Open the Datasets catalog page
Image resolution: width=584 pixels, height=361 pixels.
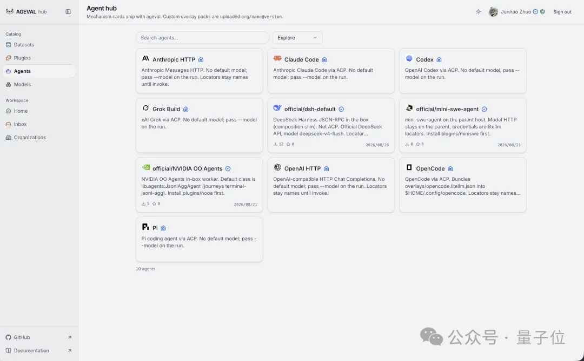[39, 45]
